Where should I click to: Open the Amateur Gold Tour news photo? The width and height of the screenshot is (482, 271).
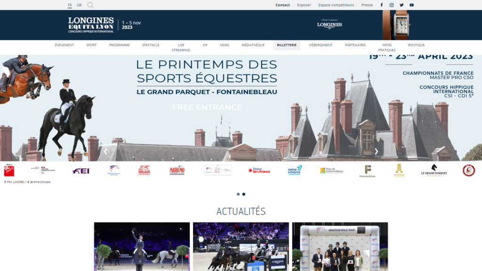(340, 247)
